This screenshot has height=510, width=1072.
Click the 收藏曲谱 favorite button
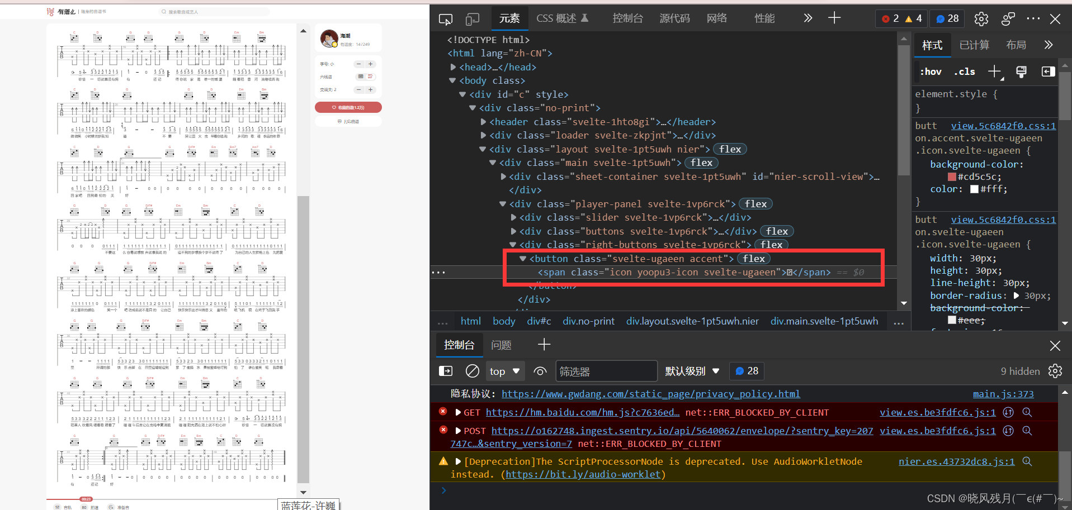(348, 107)
